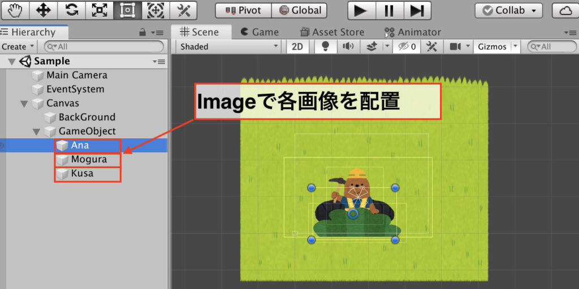The height and width of the screenshot is (289, 579).
Task: Open scene effects dropdown arrow
Action: 387,47
